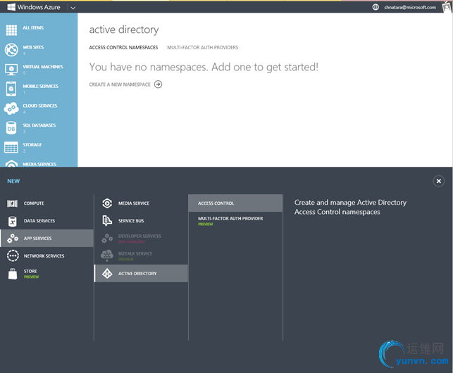The height and width of the screenshot is (373, 453).
Task: Click the Media Service icon
Action: (x=107, y=203)
